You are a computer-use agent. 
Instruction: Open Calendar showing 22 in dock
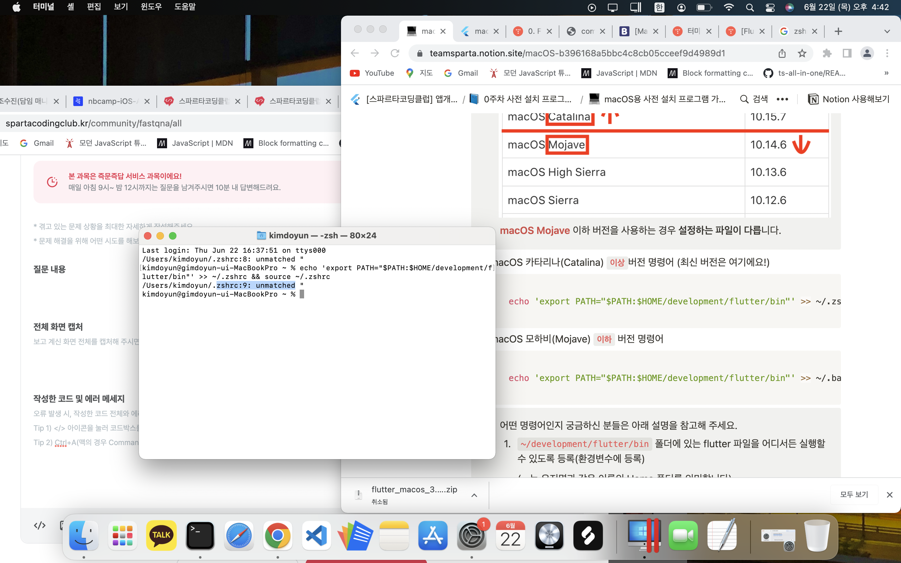pos(510,535)
